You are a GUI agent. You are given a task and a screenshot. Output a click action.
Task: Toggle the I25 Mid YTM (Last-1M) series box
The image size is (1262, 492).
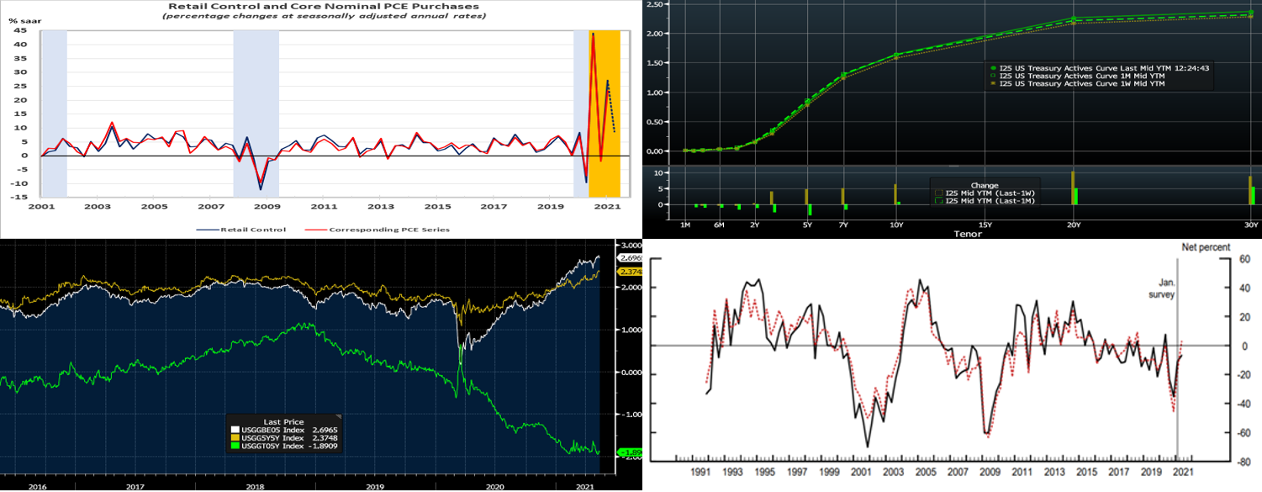point(939,200)
